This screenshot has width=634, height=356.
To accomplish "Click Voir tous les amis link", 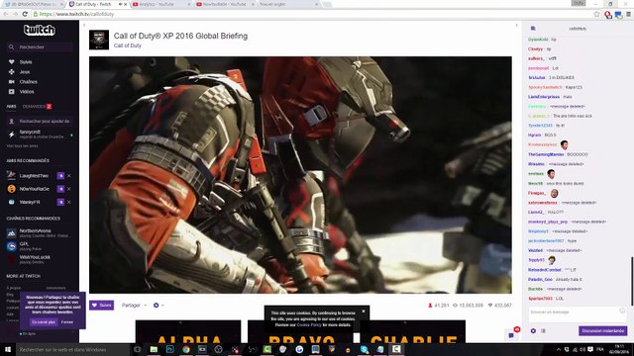I will [22, 146].
